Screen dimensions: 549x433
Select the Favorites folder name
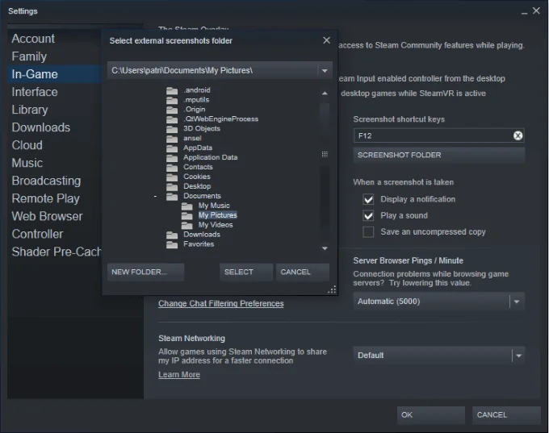[199, 244]
